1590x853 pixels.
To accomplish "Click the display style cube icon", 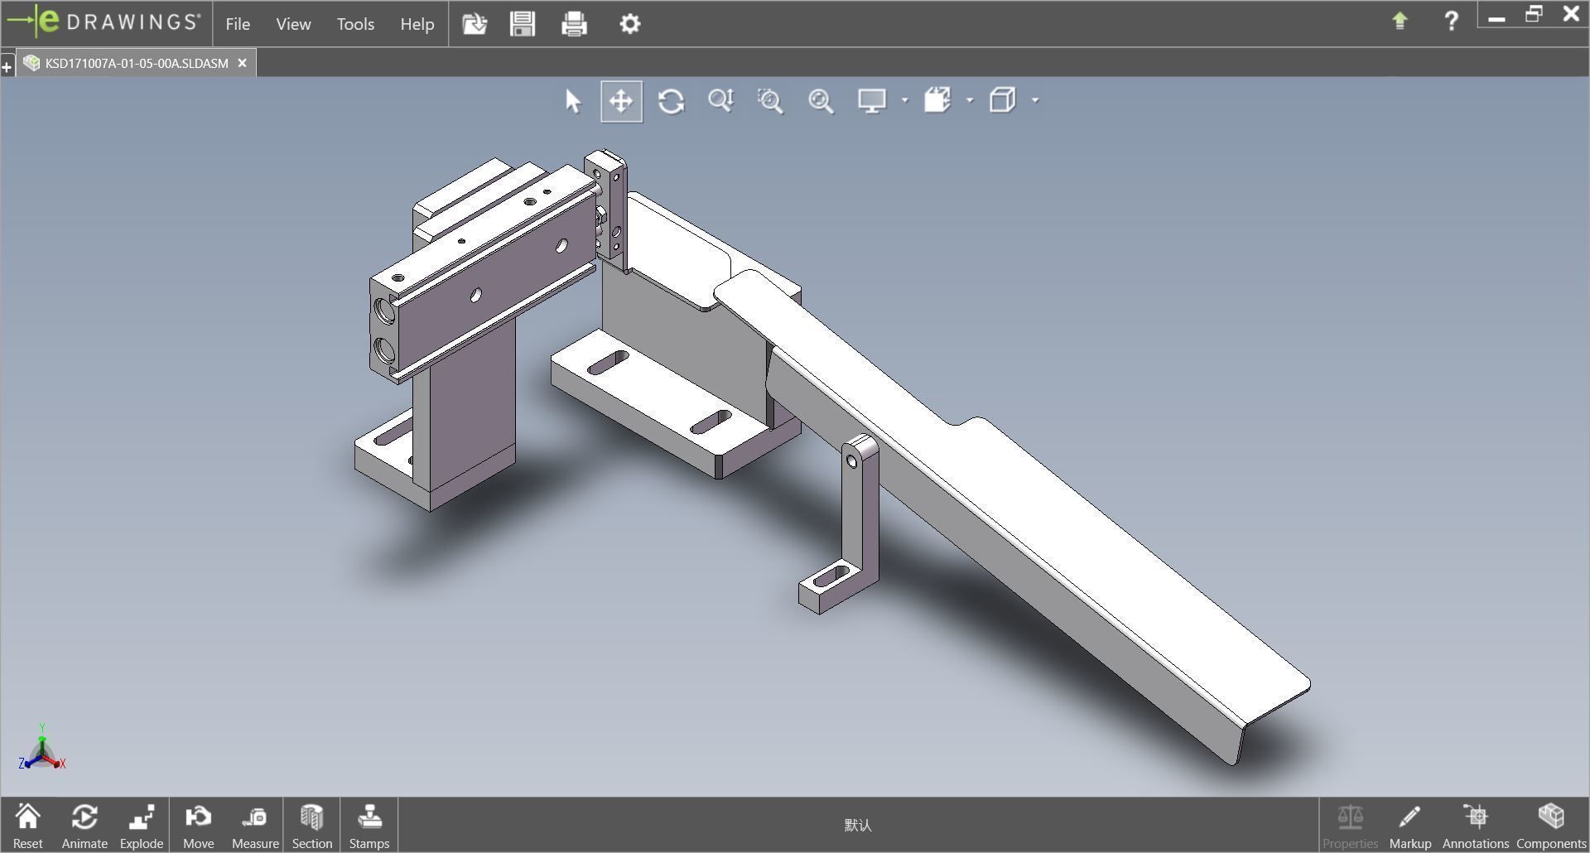I will point(1003,101).
